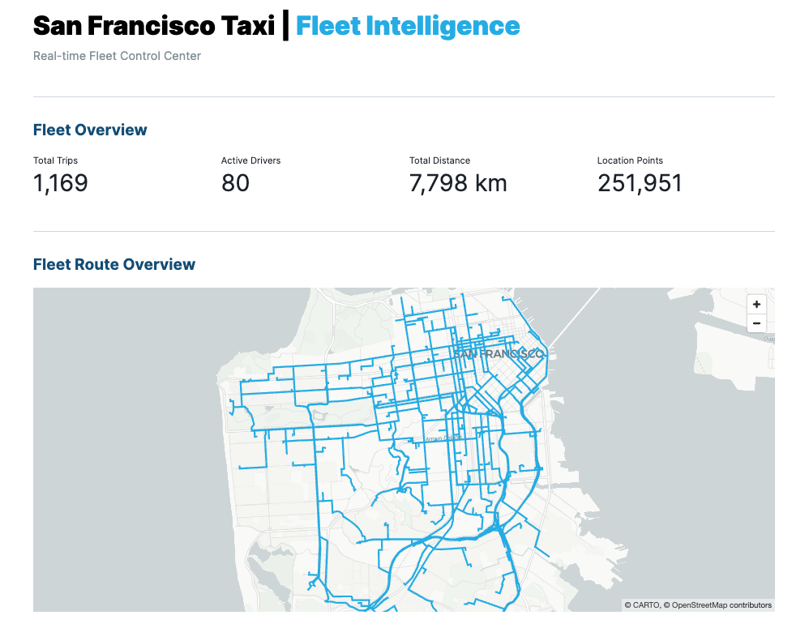Click the Active Drivers label
792x628 pixels.
coord(250,160)
